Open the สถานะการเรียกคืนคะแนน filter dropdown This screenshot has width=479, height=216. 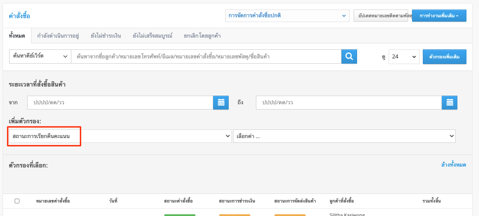pos(120,136)
